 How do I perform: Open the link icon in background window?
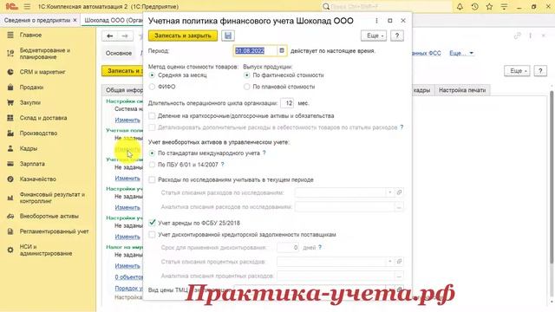(517, 36)
